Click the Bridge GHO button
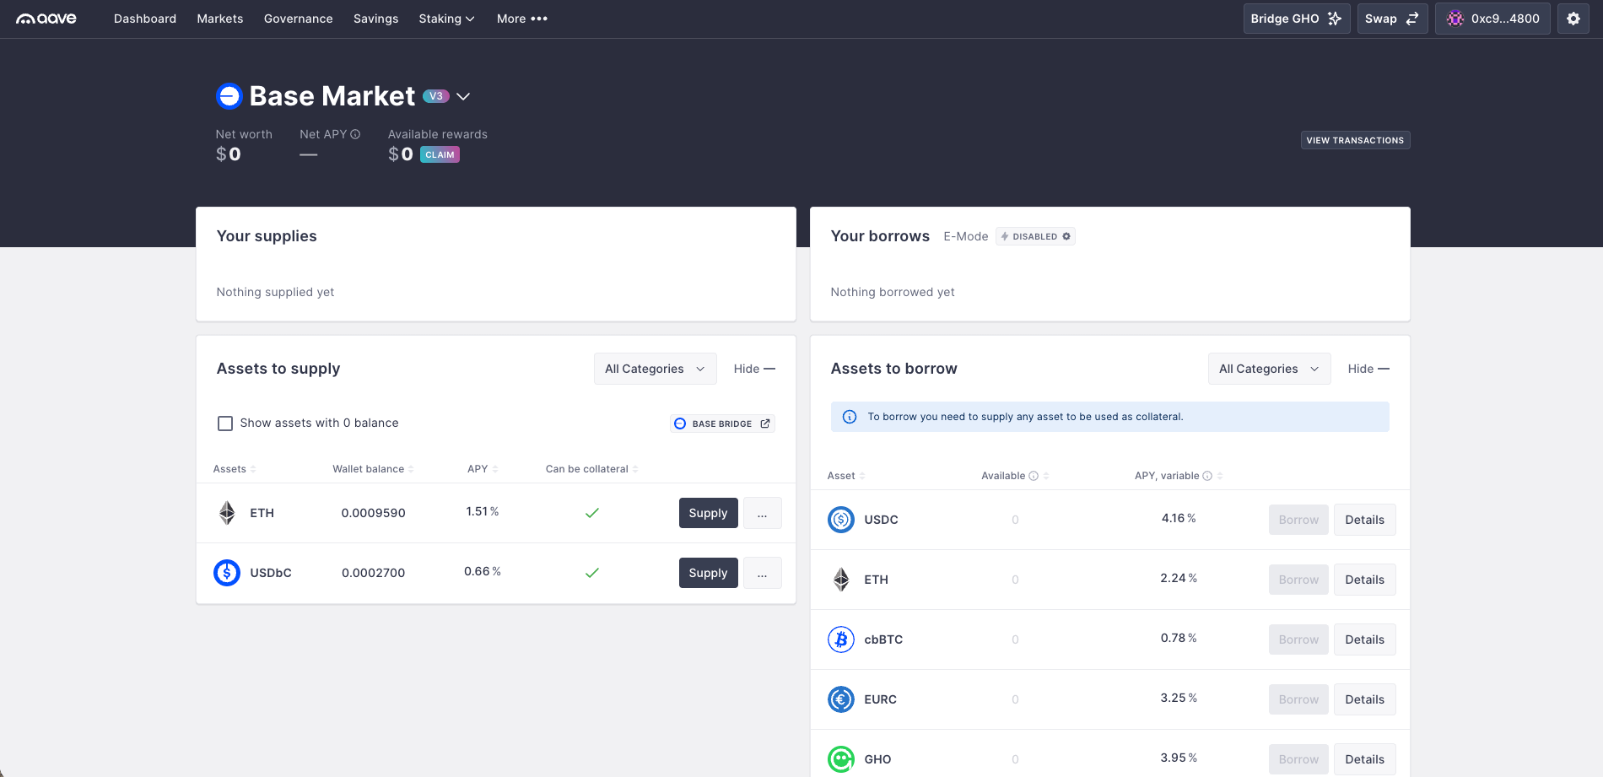This screenshot has width=1603, height=777. coord(1297,19)
